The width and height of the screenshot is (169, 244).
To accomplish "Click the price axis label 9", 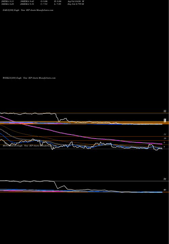I will [x=164, y=143].
